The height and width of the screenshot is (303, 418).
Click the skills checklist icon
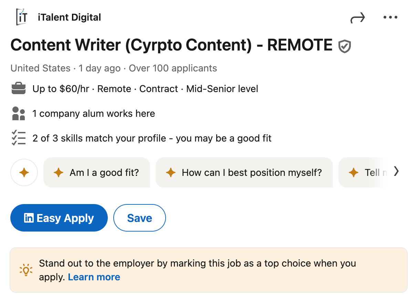(18, 138)
